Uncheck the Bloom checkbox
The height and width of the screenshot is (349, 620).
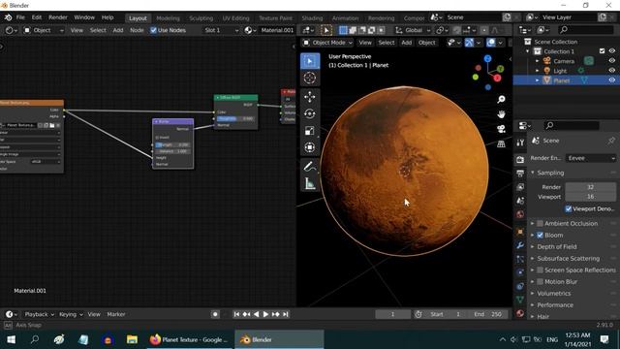pos(540,235)
